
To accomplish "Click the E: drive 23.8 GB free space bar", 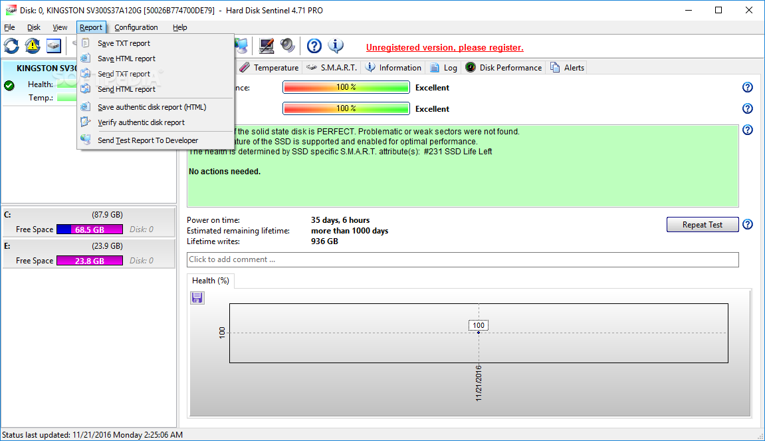I will 90,261.
